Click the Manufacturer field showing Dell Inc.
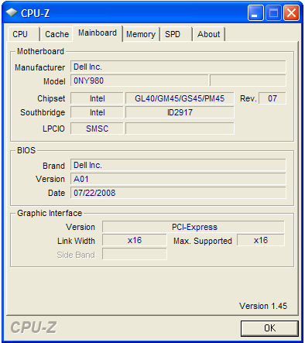The width and height of the screenshot is (305, 343). [x=178, y=67]
